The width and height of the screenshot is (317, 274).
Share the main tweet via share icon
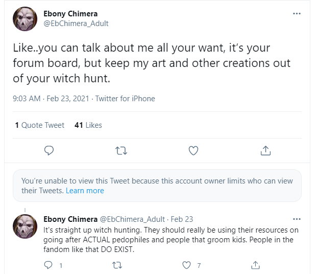coord(265,150)
